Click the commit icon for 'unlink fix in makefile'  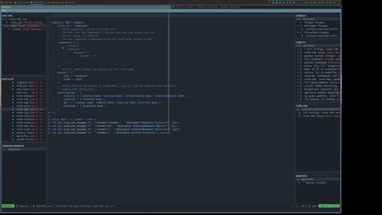tap(301, 72)
